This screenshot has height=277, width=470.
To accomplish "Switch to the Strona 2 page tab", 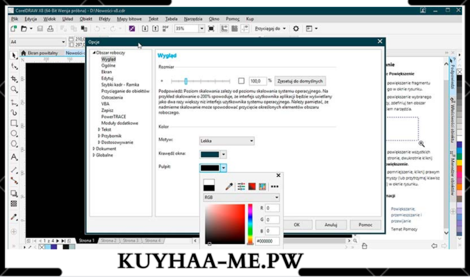I will pyautogui.click(x=108, y=240).
